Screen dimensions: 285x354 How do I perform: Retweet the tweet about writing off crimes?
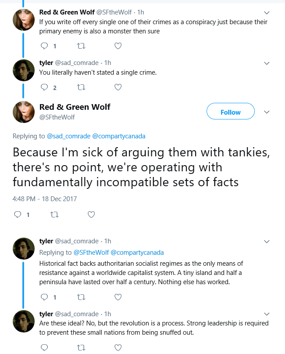click(x=81, y=46)
